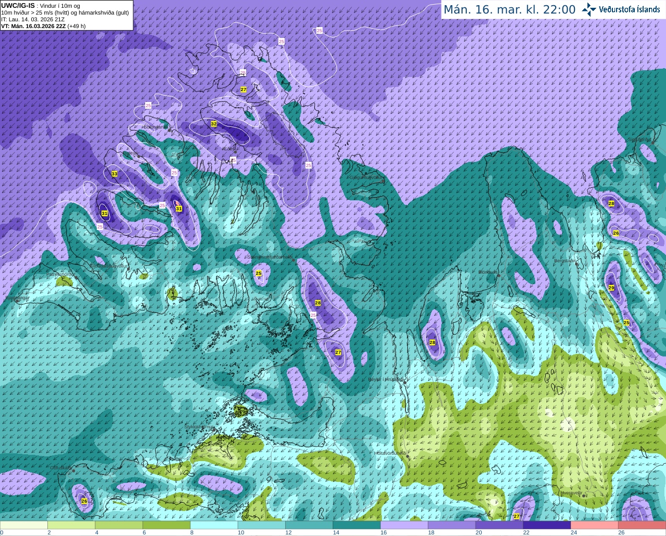Screen dimensions: 666x536
Task: Click the Bíldudalsflugvöllur station label
Action: click(x=109, y=265)
